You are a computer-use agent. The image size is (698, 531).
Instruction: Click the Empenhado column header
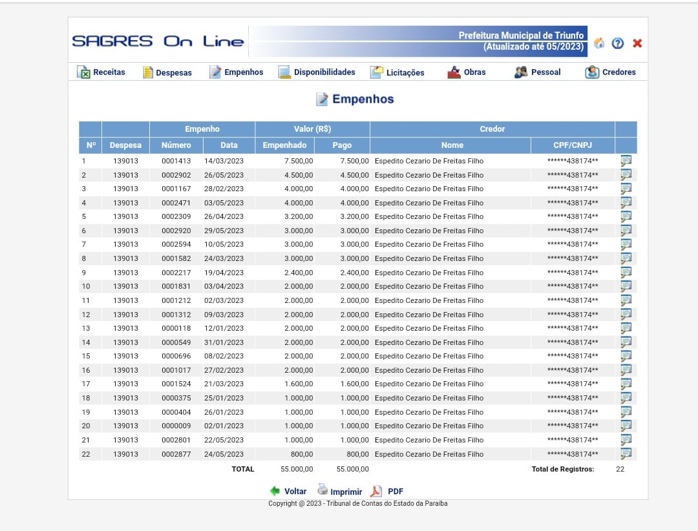pos(284,145)
